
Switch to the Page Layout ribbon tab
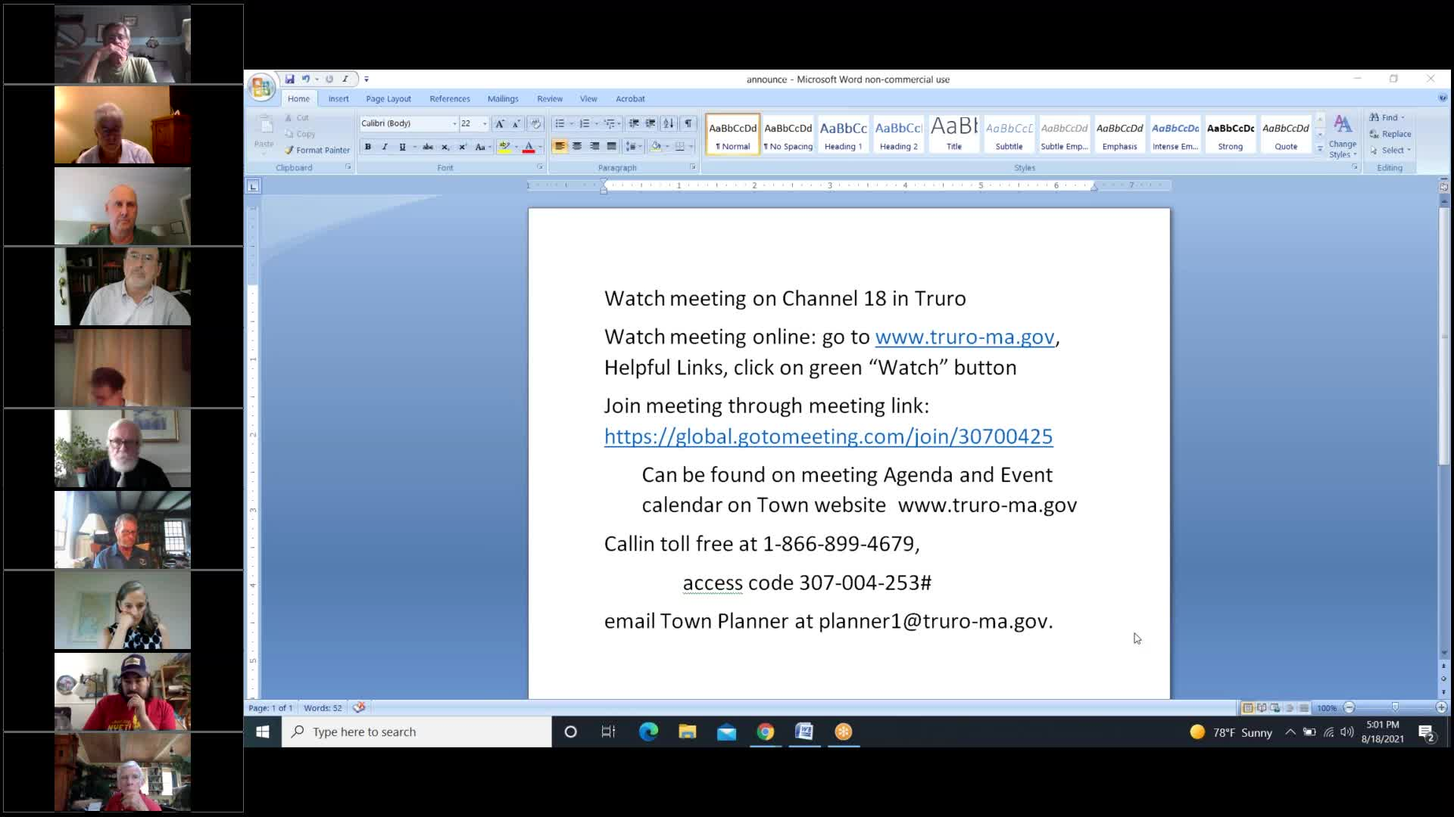tap(388, 98)
